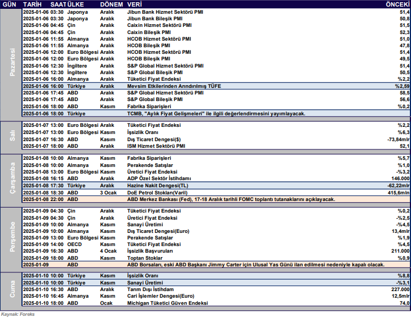Click Hazine Nakit Dengesi(TL) row
Viewport: 411px width, 318px height.
[x=216, y=186]
